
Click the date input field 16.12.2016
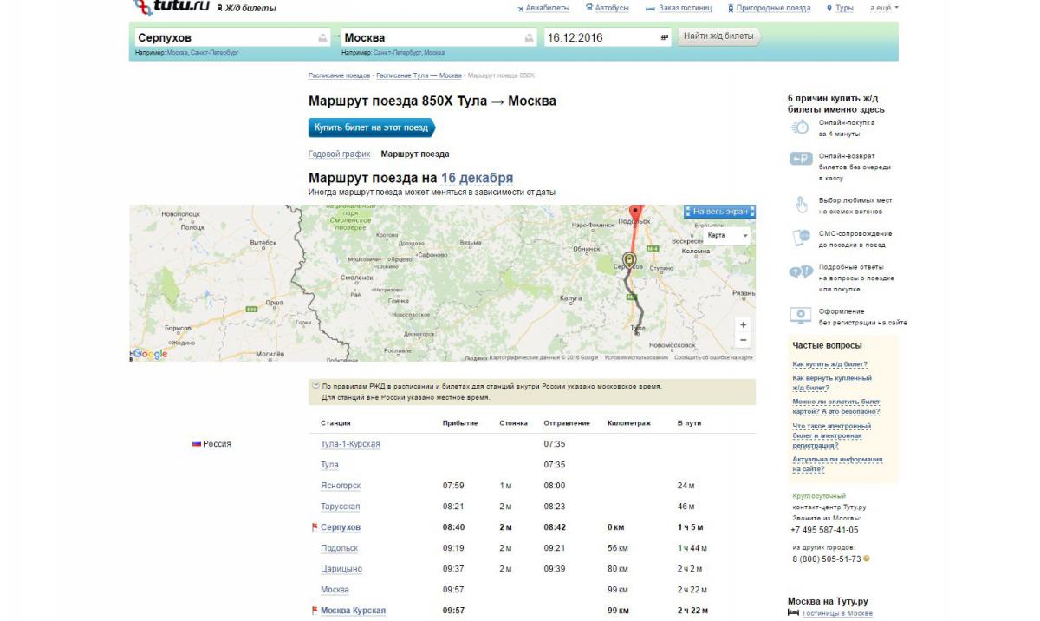598,38
